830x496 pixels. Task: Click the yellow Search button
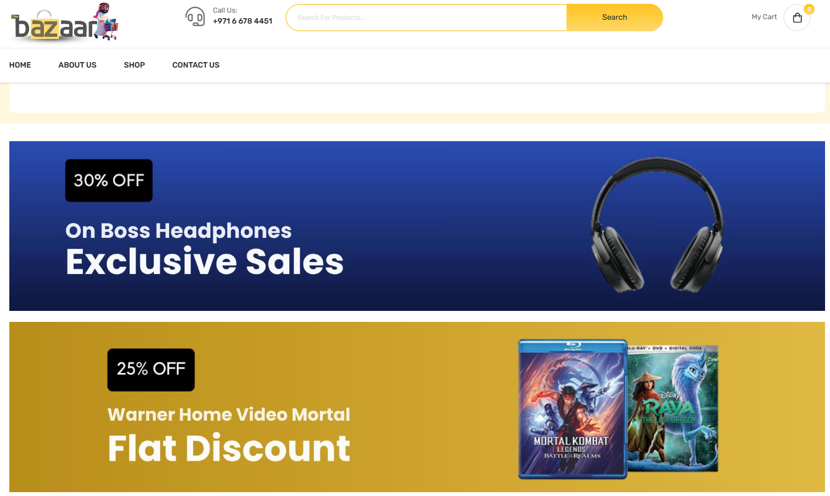coord(614,18)
